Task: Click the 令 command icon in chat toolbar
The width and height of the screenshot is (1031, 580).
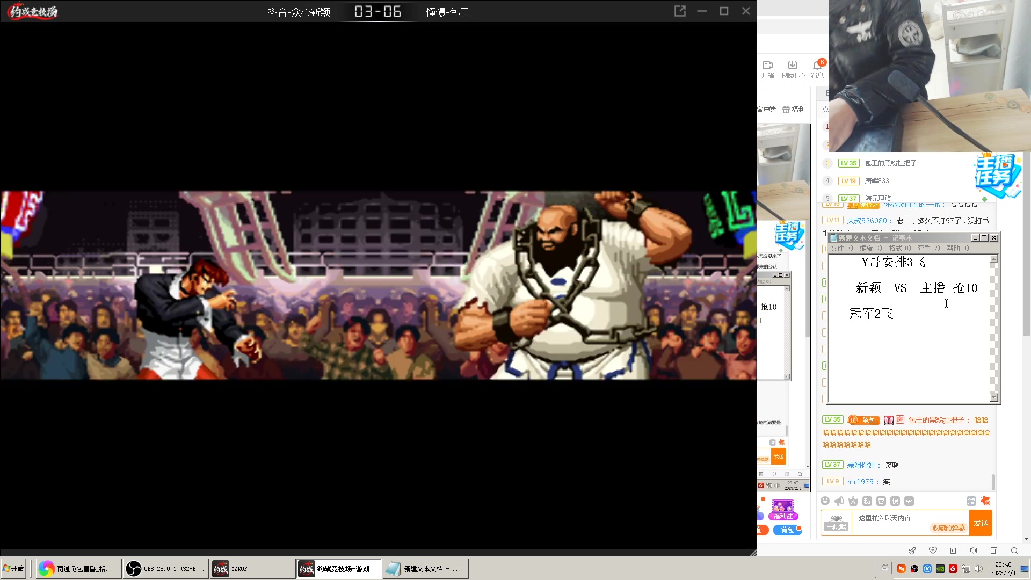Action: click(909, 501)
